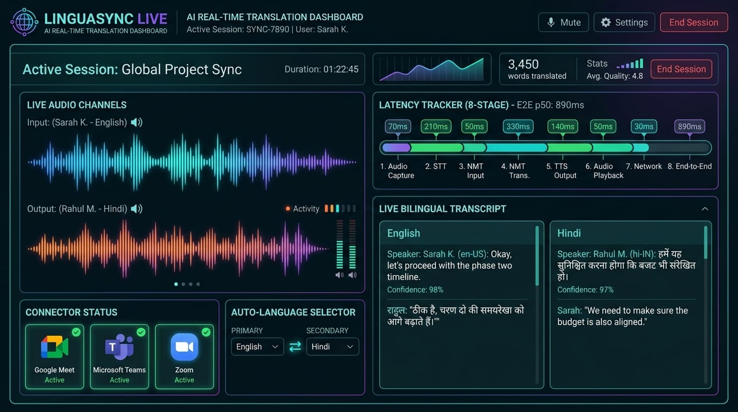Collapse the Live Bilingual Transcript panel
738x412 pixels.
coord(705,209)
